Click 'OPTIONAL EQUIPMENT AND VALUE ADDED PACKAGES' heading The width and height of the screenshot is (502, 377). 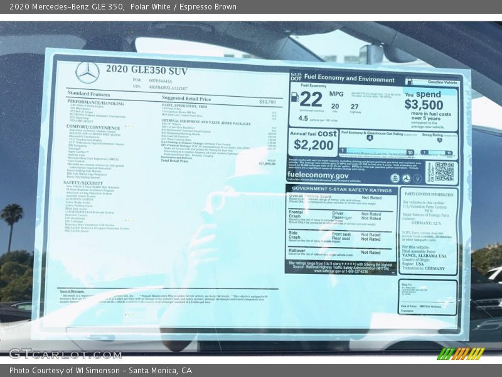coord(206,123)
